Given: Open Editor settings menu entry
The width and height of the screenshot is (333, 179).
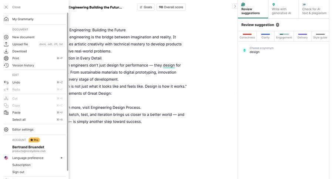Looking at the screenshot, I should (x=23, y=129).
